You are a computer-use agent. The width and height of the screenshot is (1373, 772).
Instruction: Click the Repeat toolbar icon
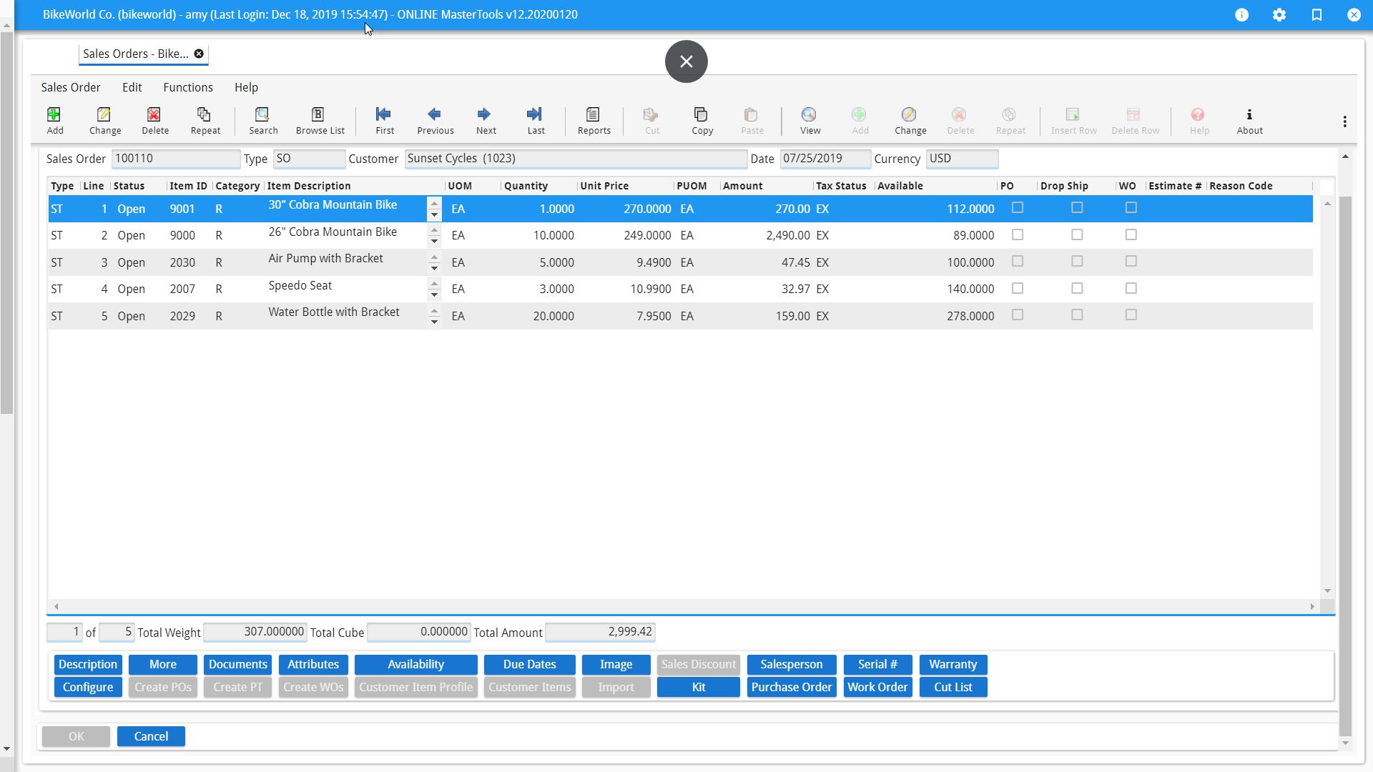pyautogui.click(x=205, y=120)
